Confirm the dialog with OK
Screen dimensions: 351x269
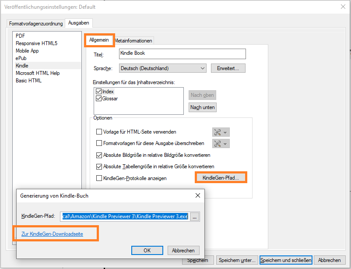(x=147, y=250)
